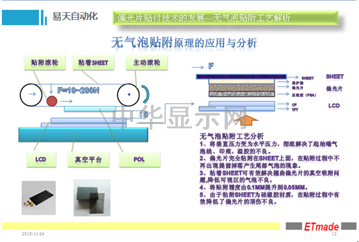Click the 真空平台 label box
Image resolution: width=359 pixels, height=242 pixels.
tap(88, 160)
